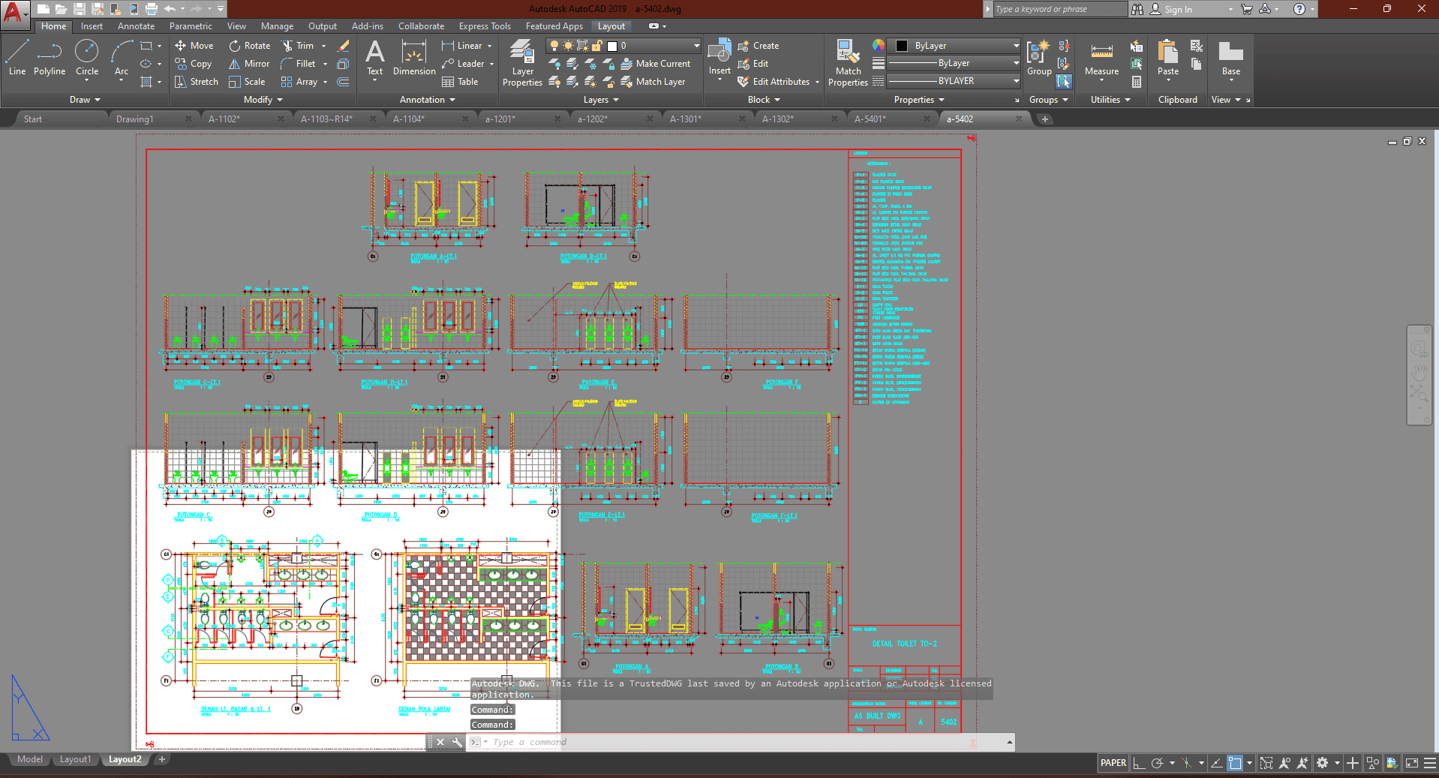
Task: Click the Measure utility tool
Action: pos(1101,59)
